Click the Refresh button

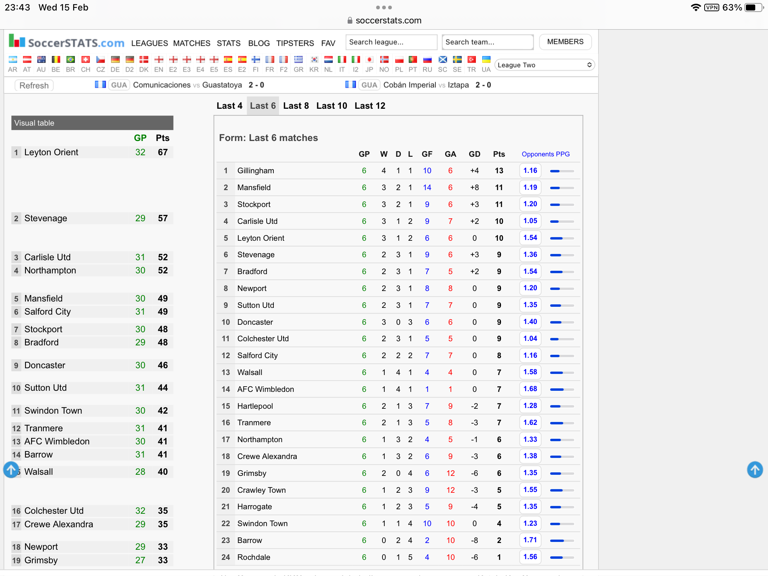(x=34, y=85)
